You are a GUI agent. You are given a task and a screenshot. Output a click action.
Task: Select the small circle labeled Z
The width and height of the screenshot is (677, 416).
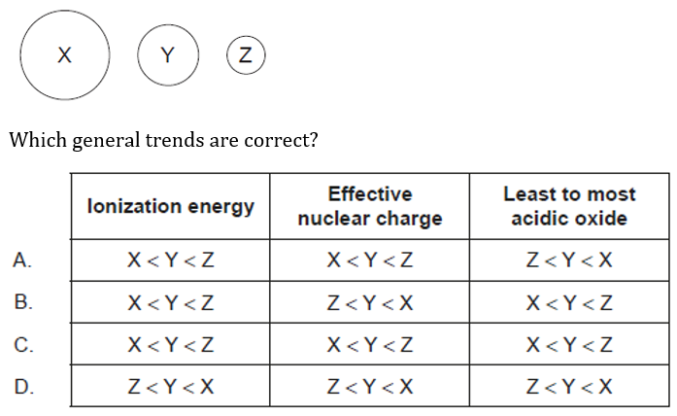point(246,54)
